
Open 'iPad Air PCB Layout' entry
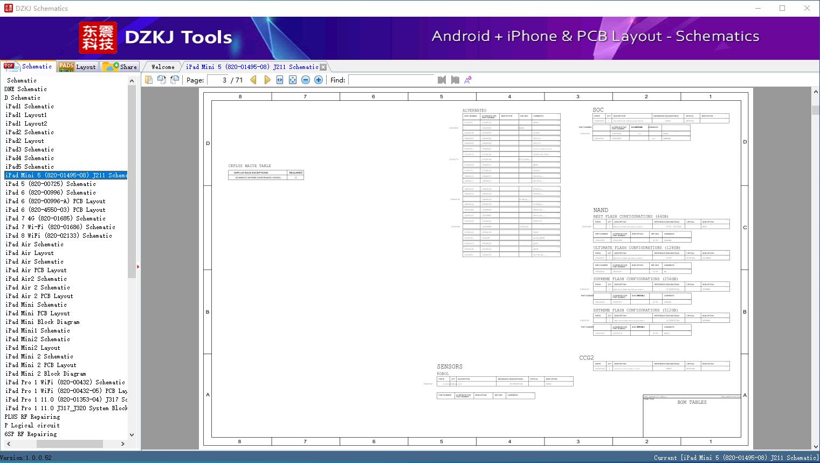[x=36, y=270]
